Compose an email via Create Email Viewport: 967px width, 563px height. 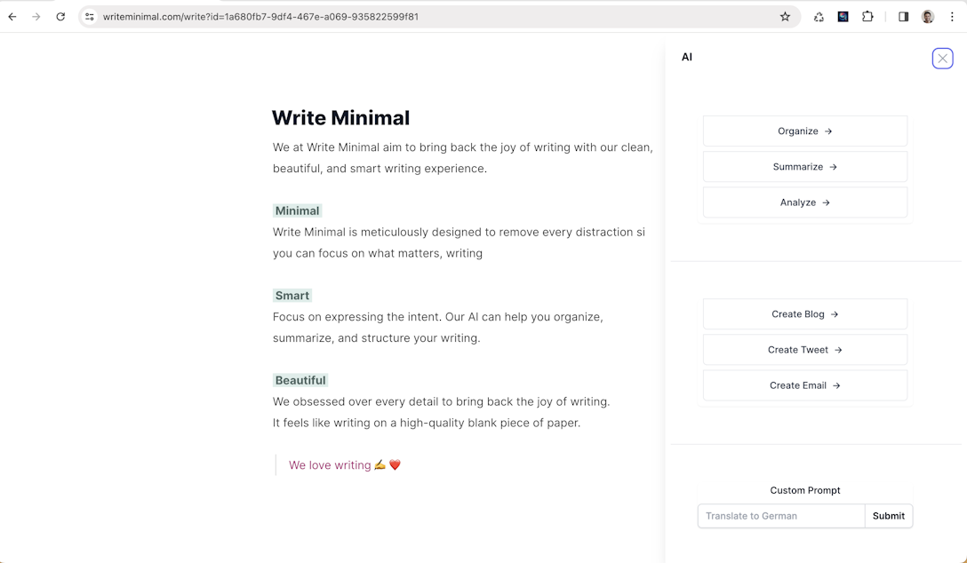[804, 385]
